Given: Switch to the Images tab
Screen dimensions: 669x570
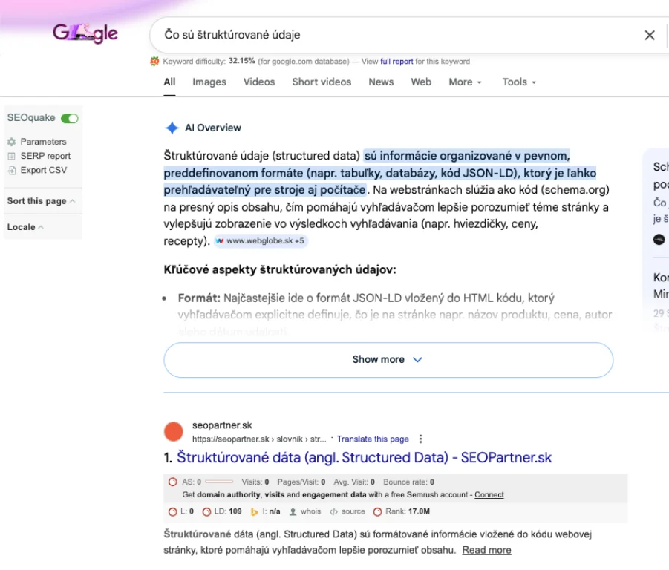Looking at the screenshot, I should pyautogui.click(x=209, y=82).
